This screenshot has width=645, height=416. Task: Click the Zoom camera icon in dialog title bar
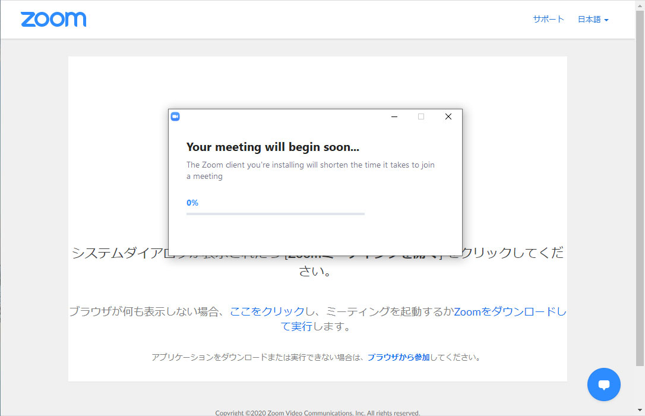[x=175, y=116]
